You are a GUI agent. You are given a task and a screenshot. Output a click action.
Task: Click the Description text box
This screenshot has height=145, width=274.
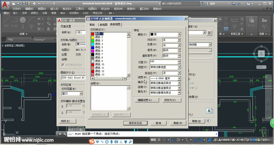[x=109, y=98]
